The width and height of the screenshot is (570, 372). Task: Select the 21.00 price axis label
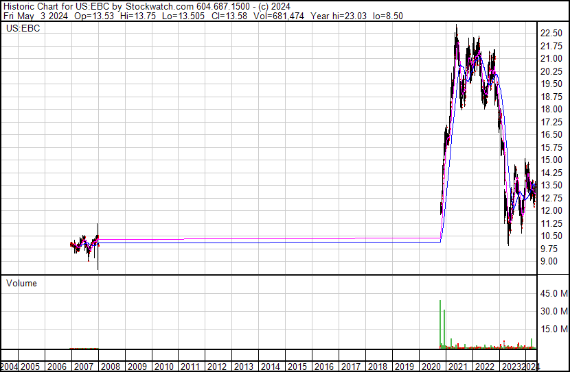[551, 58]
